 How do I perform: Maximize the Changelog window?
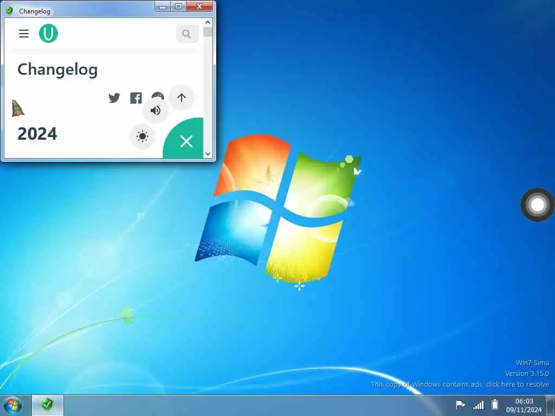coord(178,6)
